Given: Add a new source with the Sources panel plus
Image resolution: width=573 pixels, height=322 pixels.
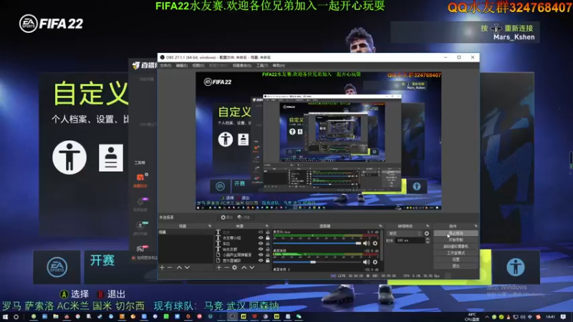Looking at the screenshot, I should point(218,268).
